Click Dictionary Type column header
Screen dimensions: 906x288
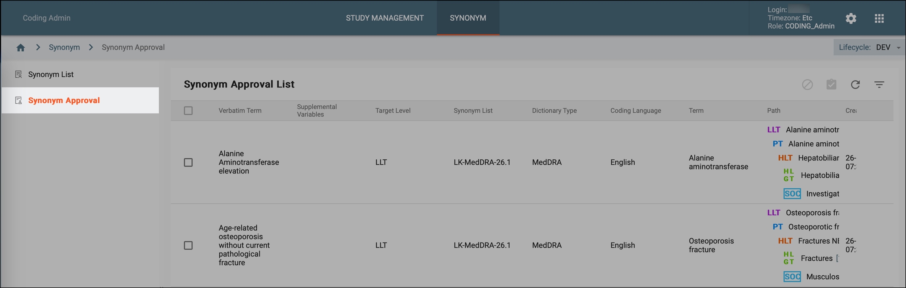click(554, 111)
